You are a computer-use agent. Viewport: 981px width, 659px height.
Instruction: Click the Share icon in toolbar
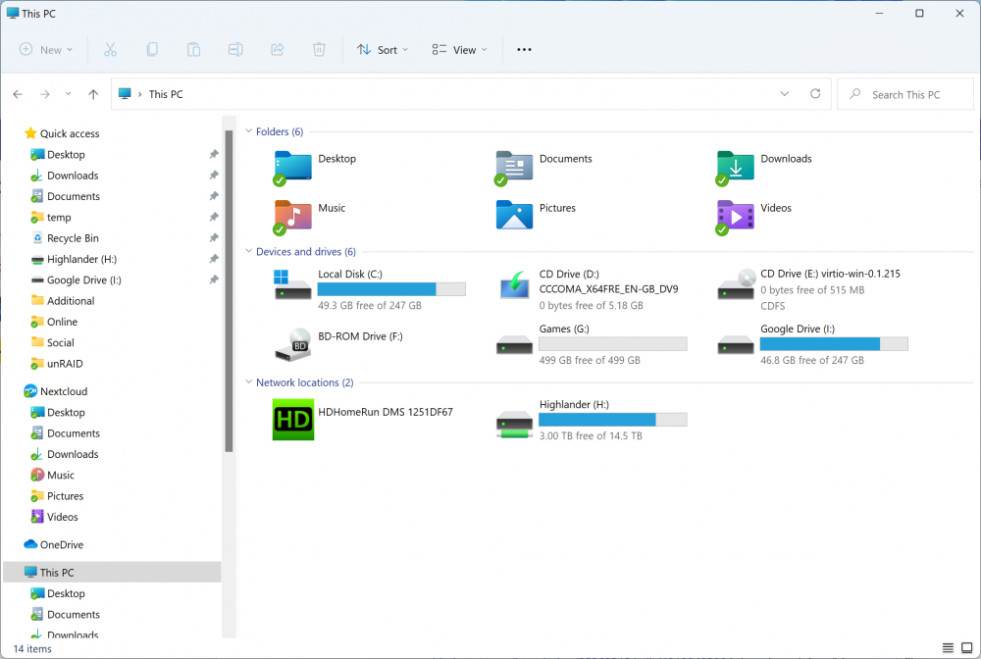click(278, 49)
